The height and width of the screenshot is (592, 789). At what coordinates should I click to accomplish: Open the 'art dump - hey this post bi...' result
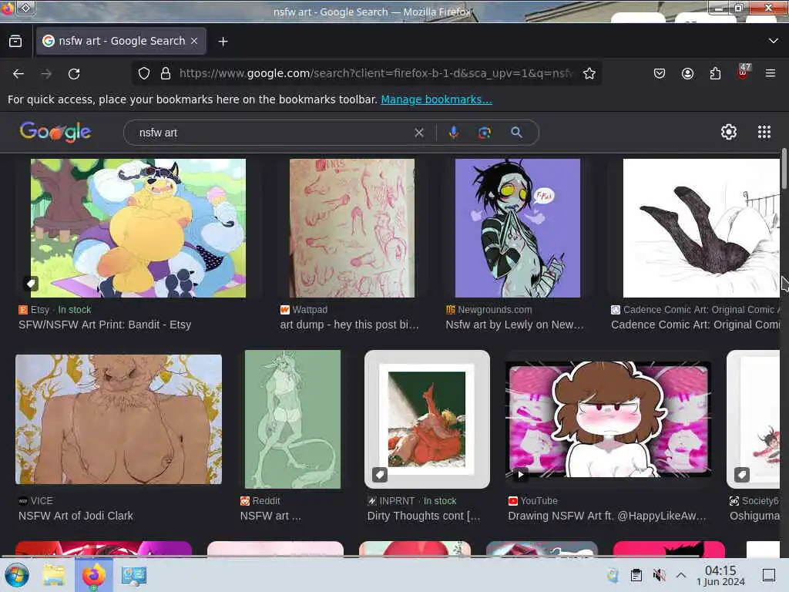[x=349, y=325]
